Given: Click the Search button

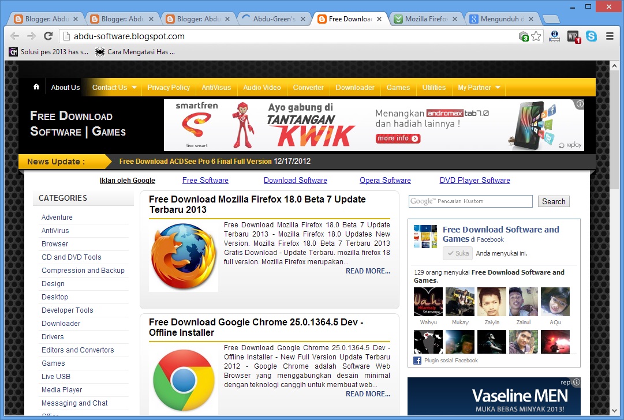Looking at the screenshot, I should (x=554, y=201).
